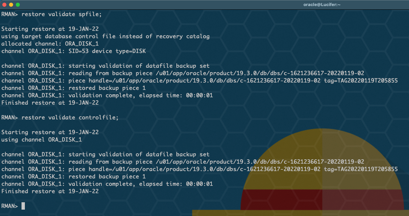Click the yellow minimize window button
This screenshot has height=216, width=409.
[11, 5]
